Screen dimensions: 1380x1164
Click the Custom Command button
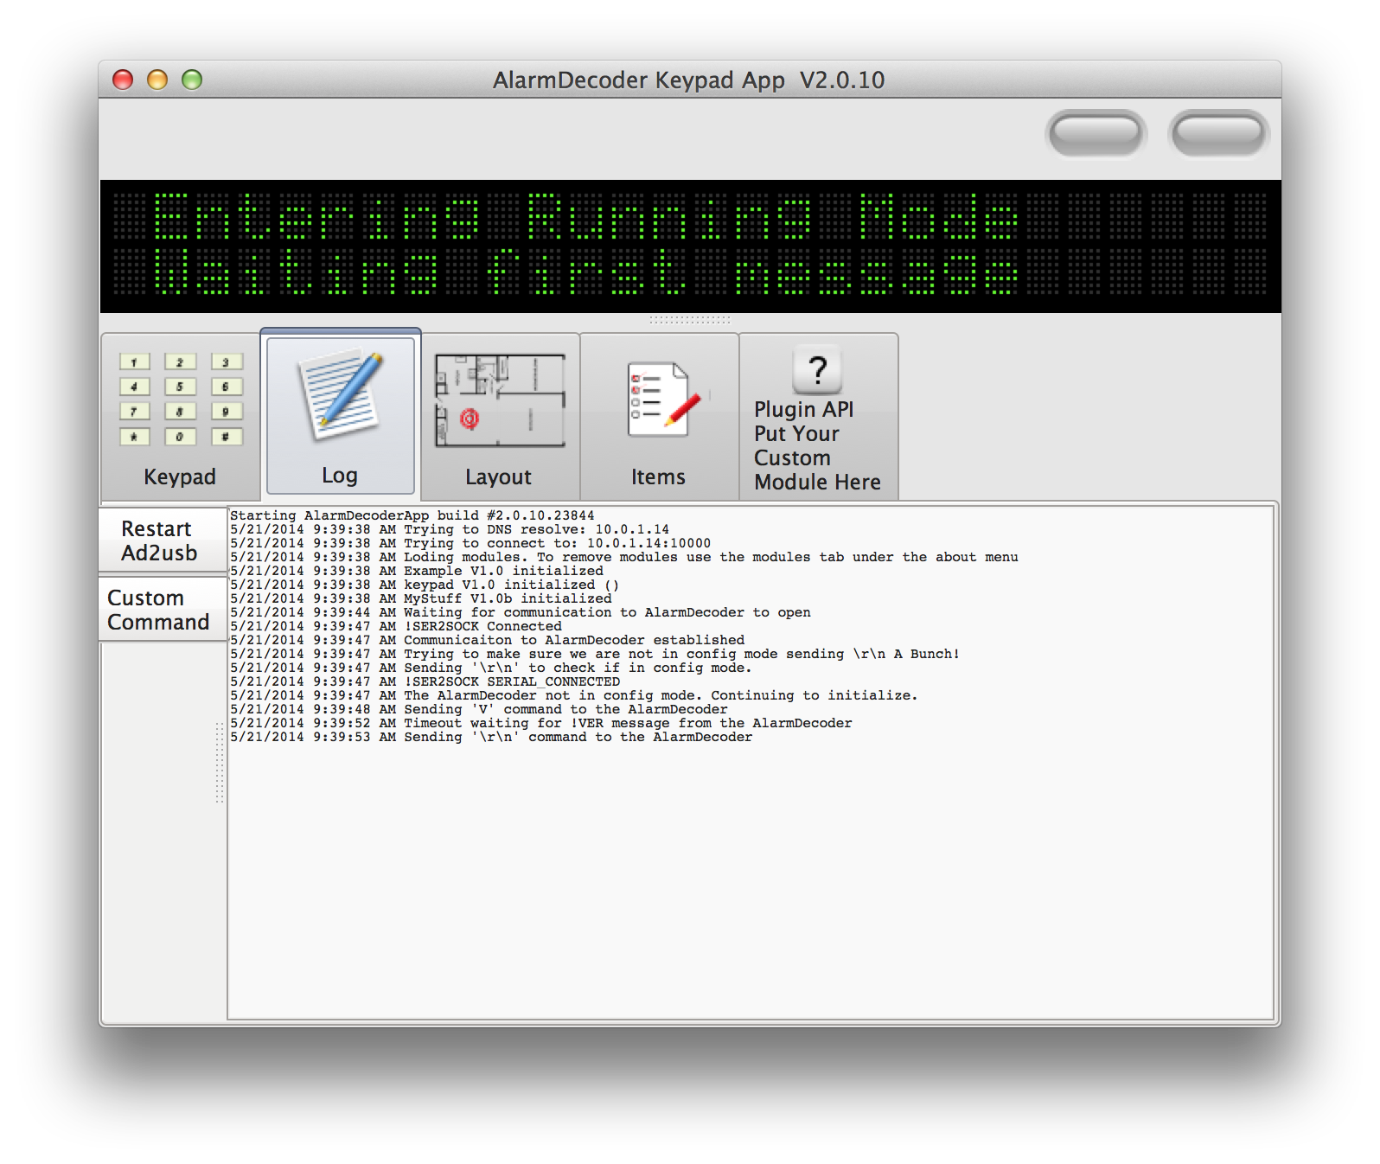[163, 610]
